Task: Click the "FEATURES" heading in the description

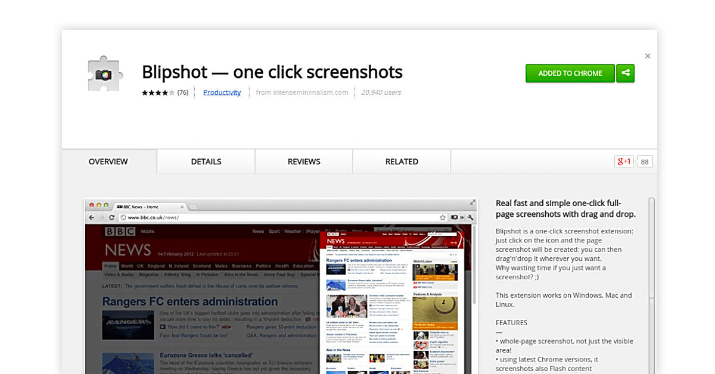Action: pos(511,323)
